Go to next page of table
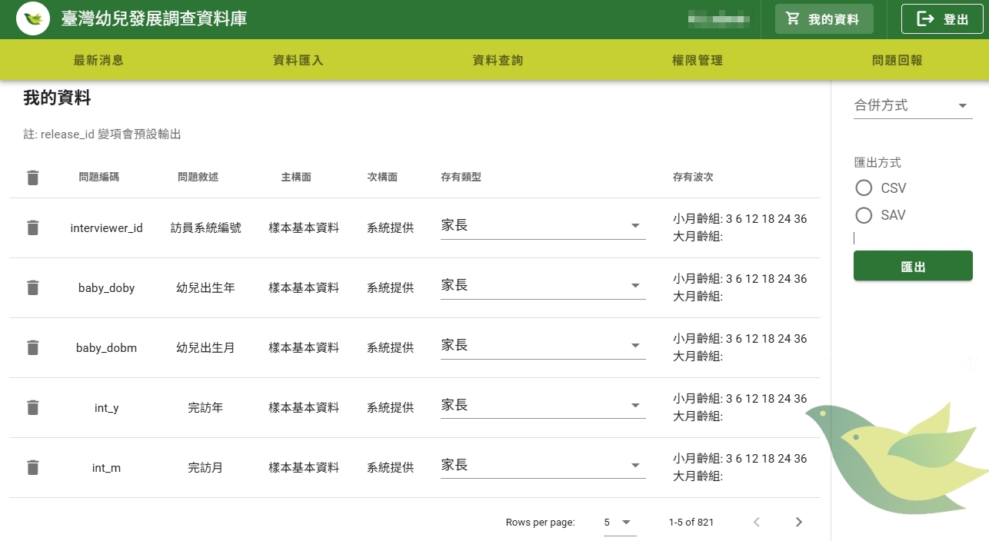 point(798,523)
